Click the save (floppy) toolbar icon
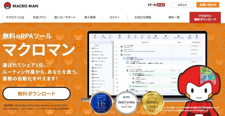Screen dimensions: 225x116 120,36
